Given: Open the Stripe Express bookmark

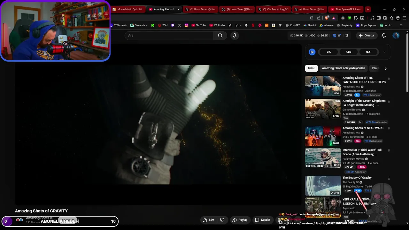Looking at the screenshot, I should click(366, 25).
